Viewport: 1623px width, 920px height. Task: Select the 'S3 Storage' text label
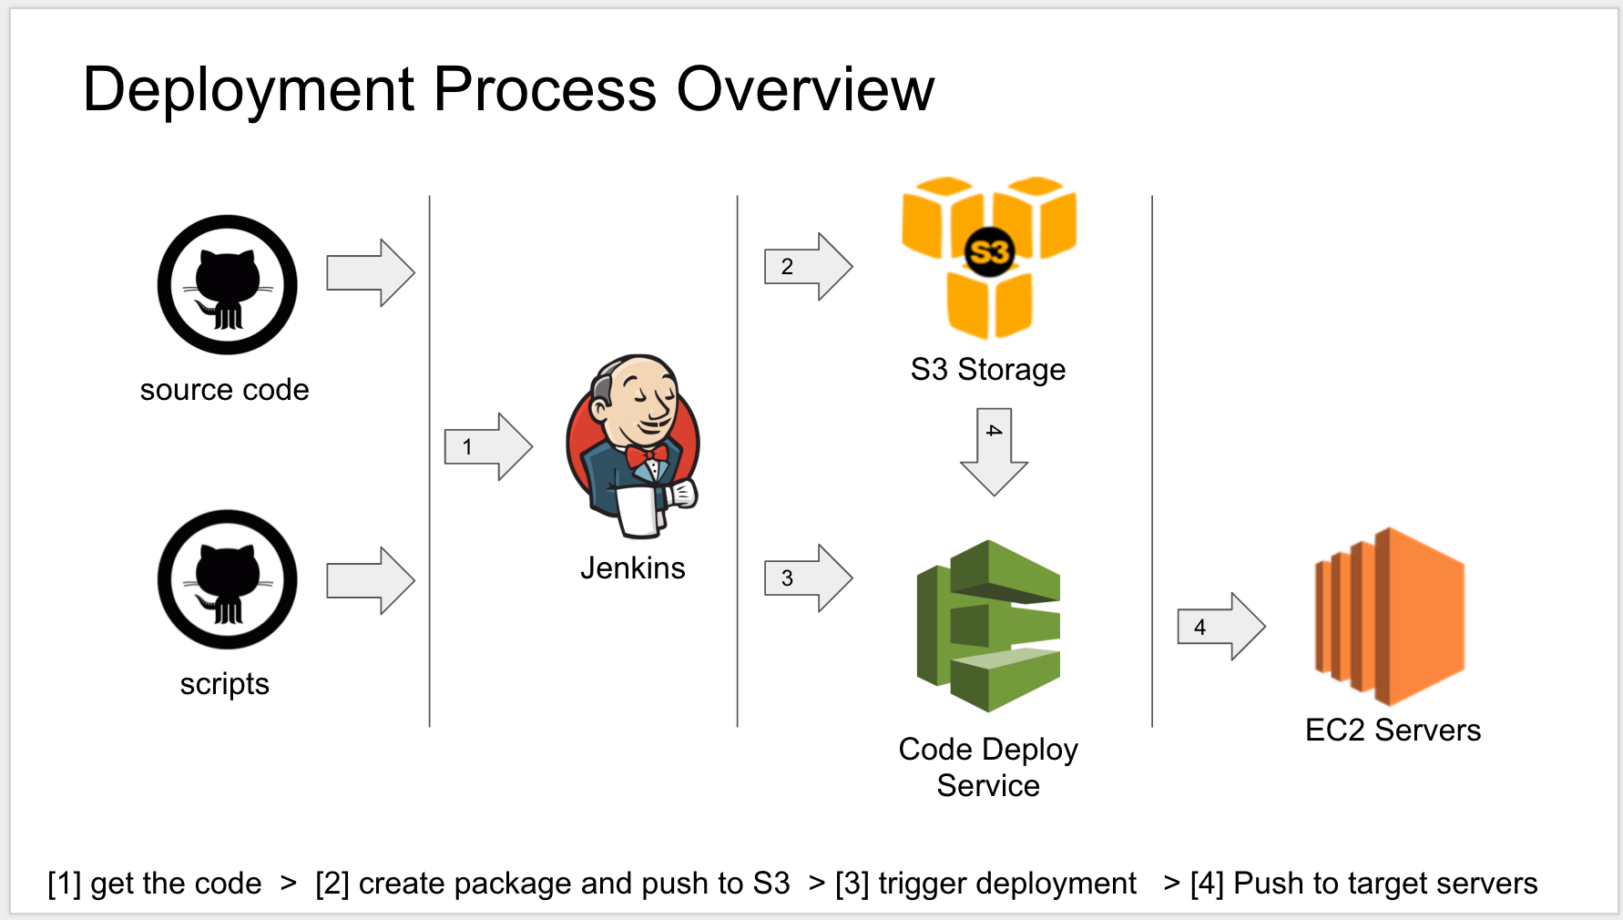[x=988, y=370]
